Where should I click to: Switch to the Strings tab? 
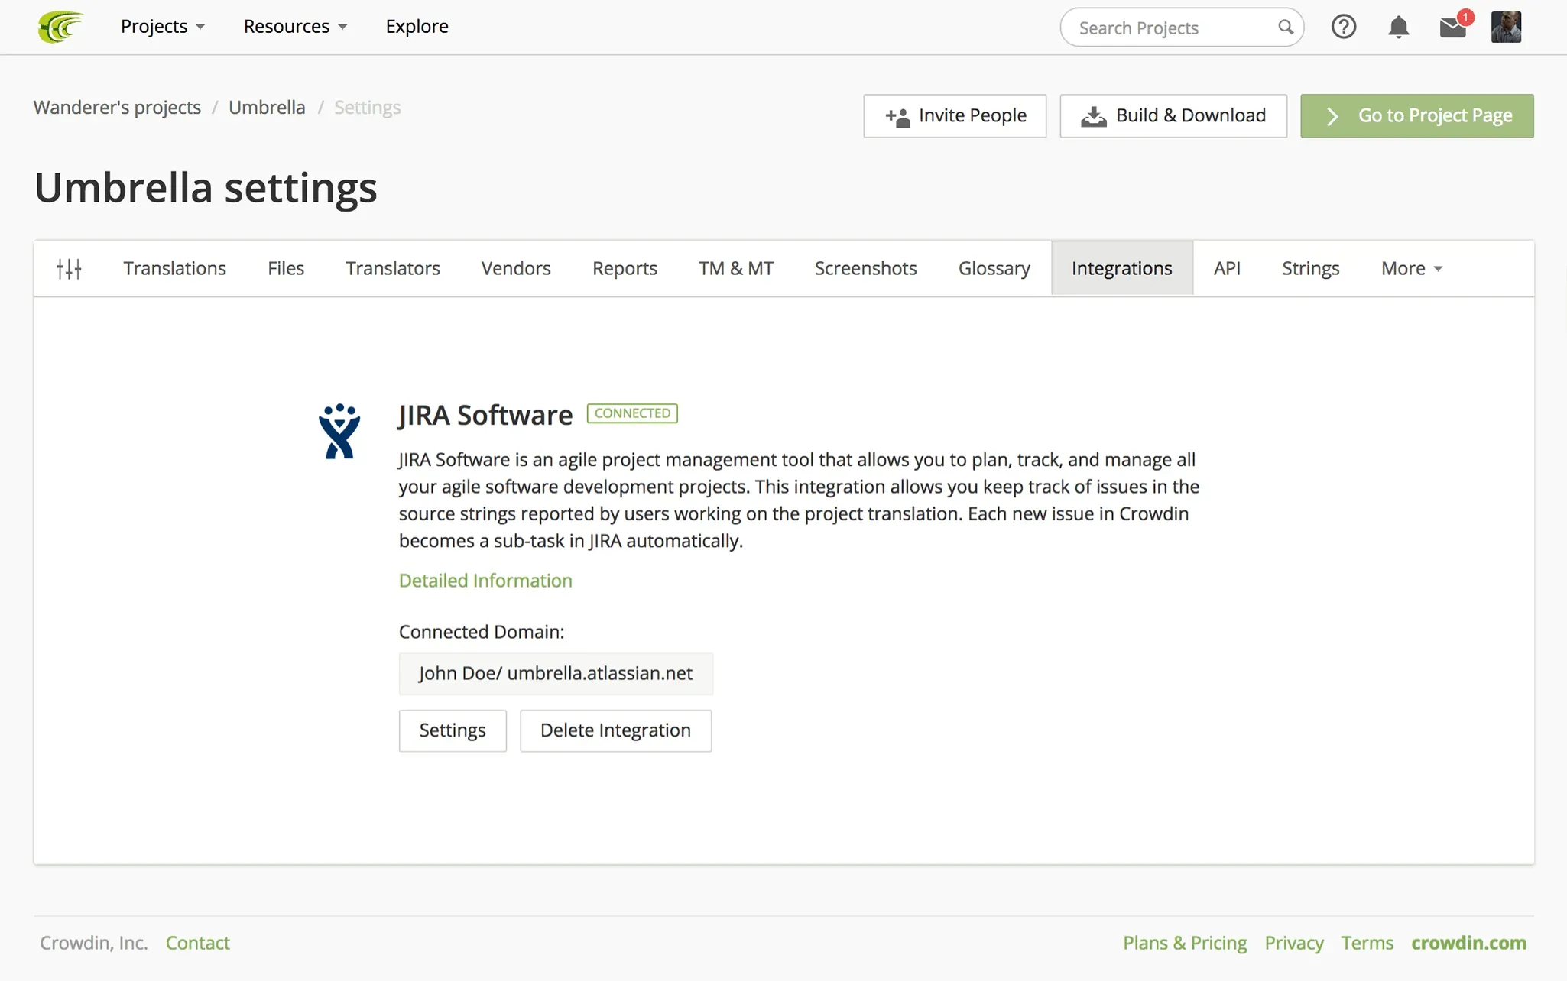tap(1310, 268)
